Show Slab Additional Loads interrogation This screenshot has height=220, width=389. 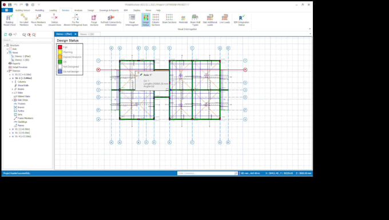coord(210,20)
